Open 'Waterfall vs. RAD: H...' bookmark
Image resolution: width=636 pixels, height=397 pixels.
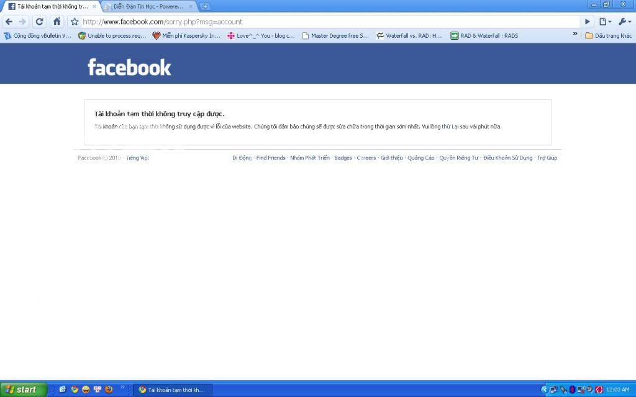409,35
